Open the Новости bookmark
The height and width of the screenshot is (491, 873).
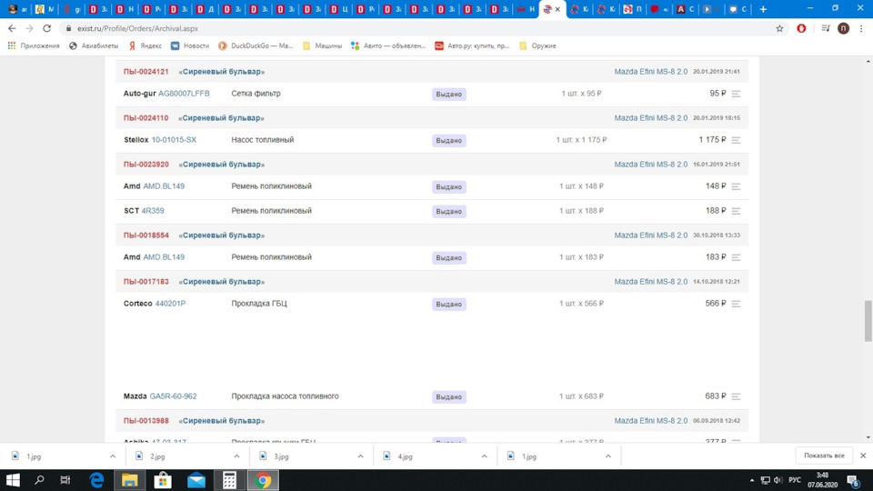(x=190, y=45)
